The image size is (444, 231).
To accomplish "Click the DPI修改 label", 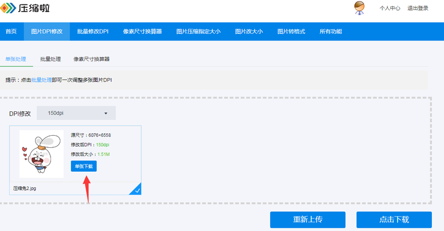I will (20, 114).
